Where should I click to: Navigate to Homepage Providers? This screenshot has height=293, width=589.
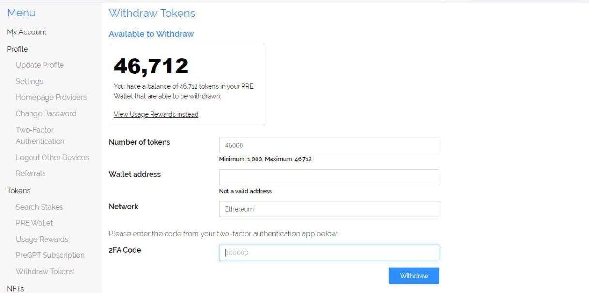click(51, 97)
